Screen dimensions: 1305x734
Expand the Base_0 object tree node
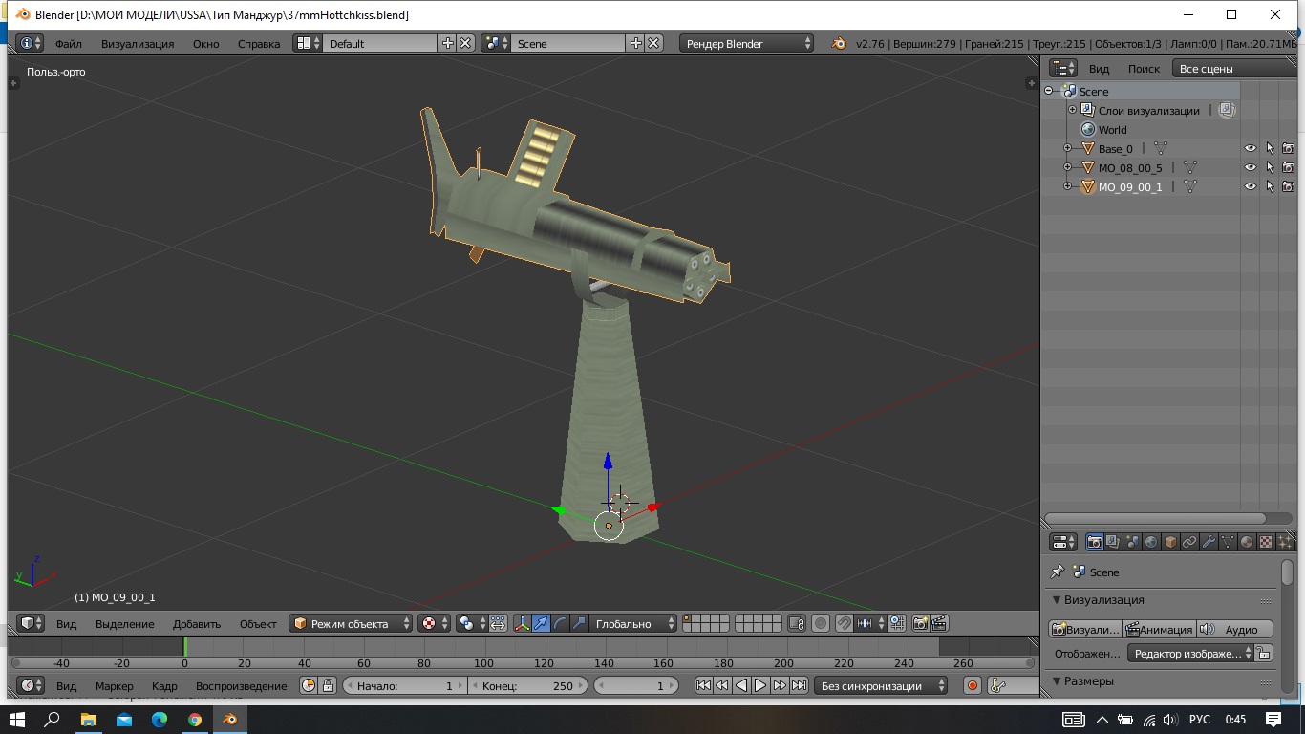click(1067, 148)
